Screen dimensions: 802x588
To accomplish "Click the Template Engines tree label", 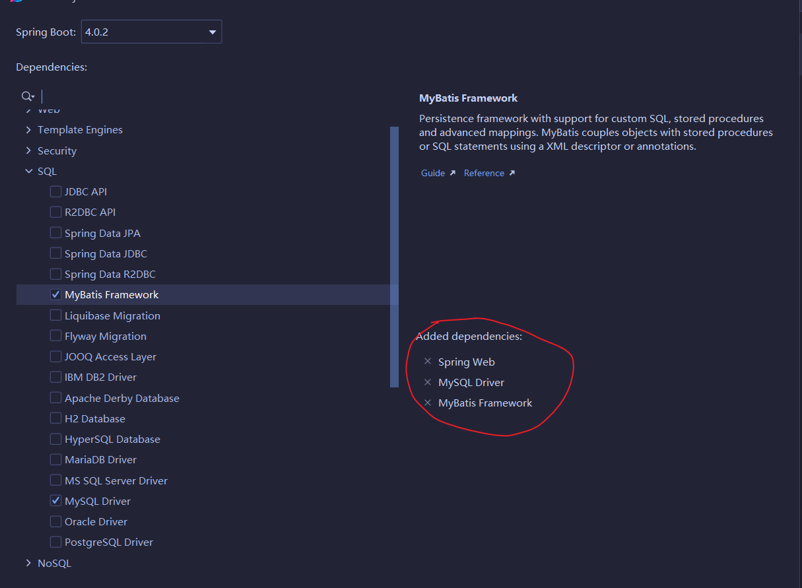I will point(80,130).
